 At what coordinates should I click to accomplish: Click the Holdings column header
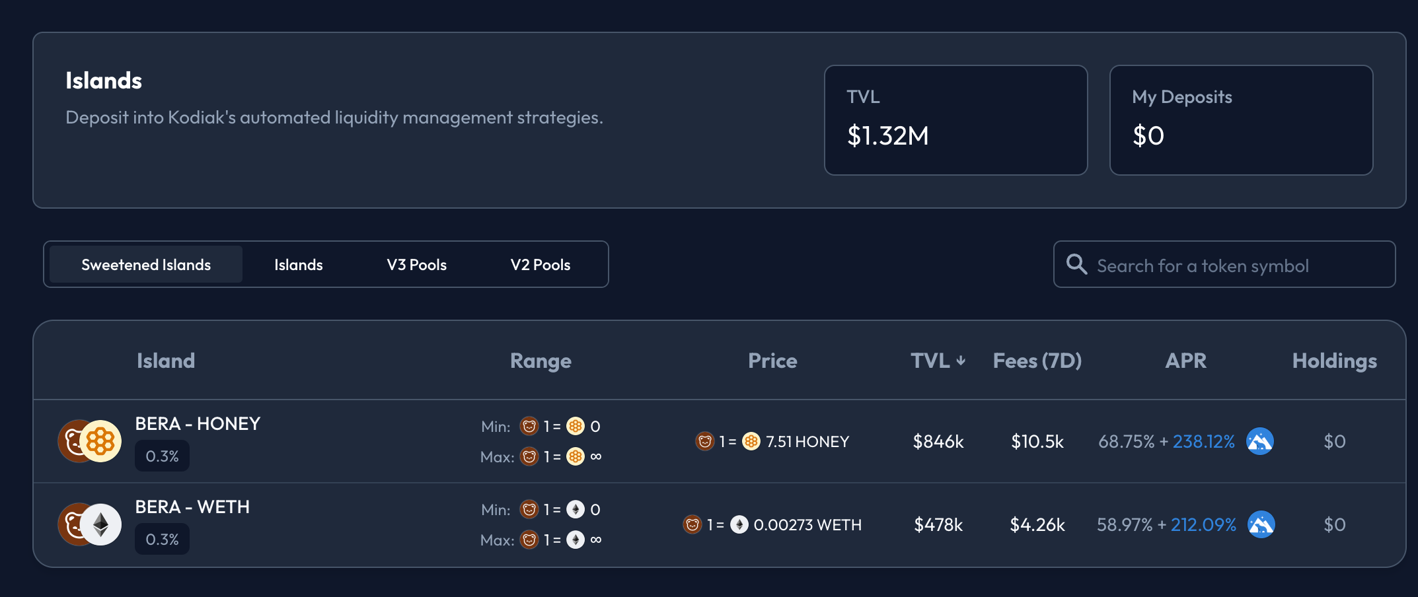point(1335,361)
